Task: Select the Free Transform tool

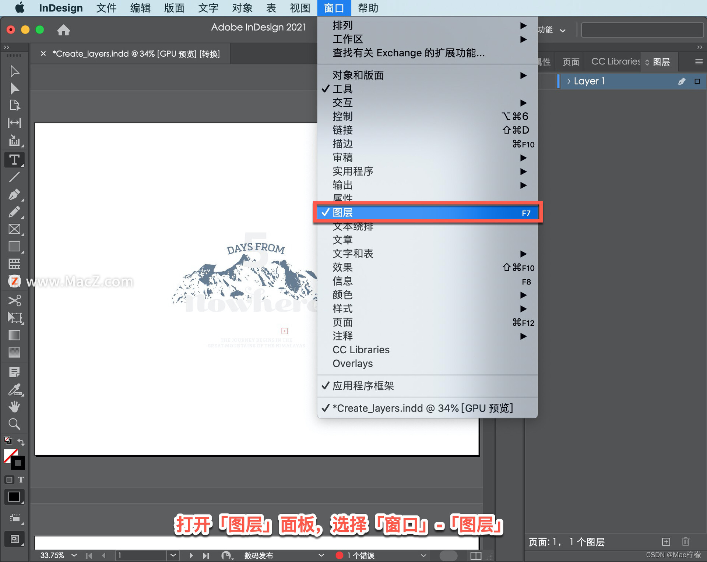Action: pos(15,318)
